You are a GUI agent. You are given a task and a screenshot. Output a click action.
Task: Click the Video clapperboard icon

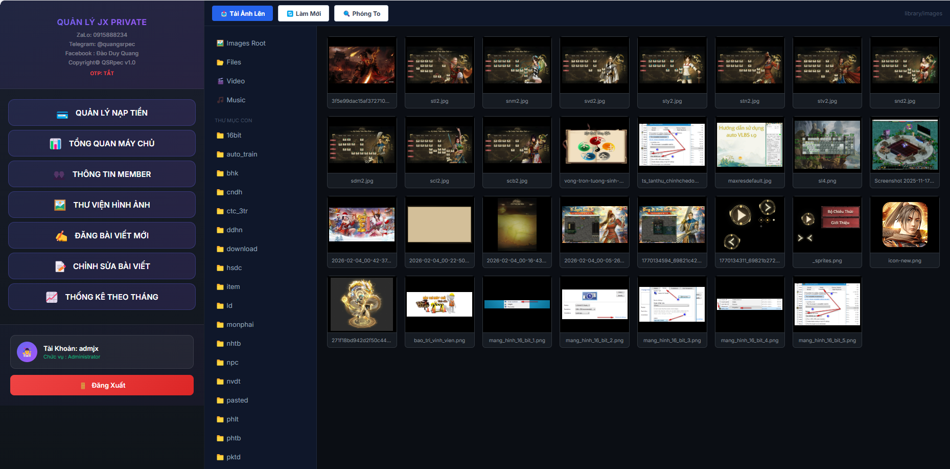220,81
